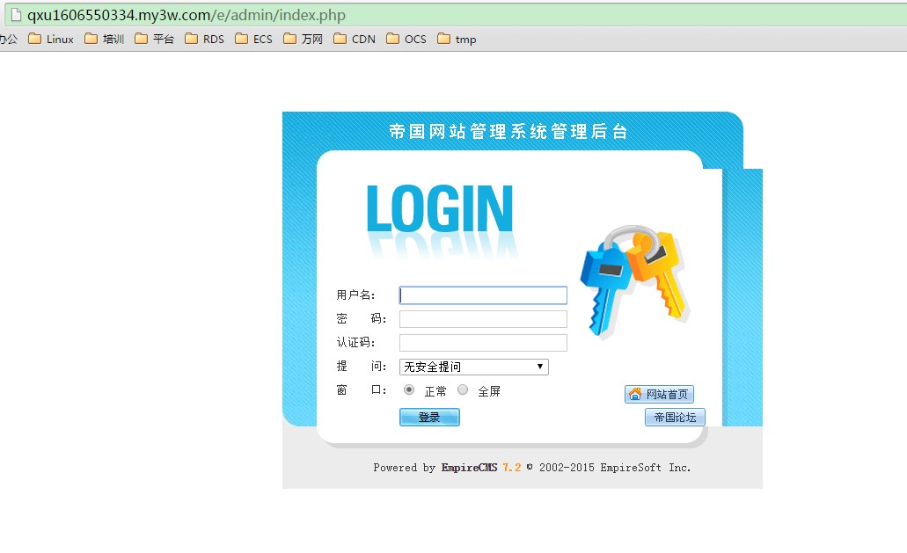Click the 认证码 verification code field
907x553 pixels.
coord(483,343)
